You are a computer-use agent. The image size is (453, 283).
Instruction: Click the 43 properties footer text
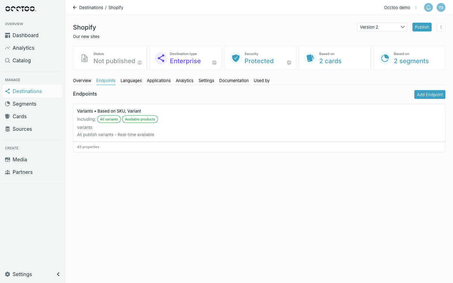88,147
